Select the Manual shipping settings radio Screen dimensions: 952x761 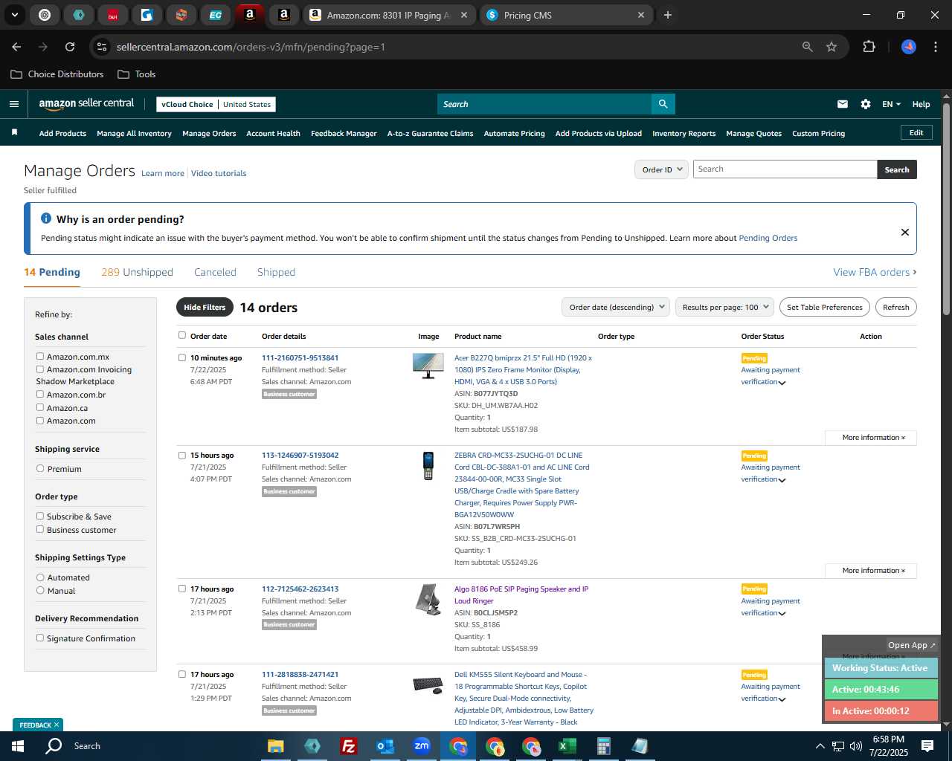coord(40,591)
